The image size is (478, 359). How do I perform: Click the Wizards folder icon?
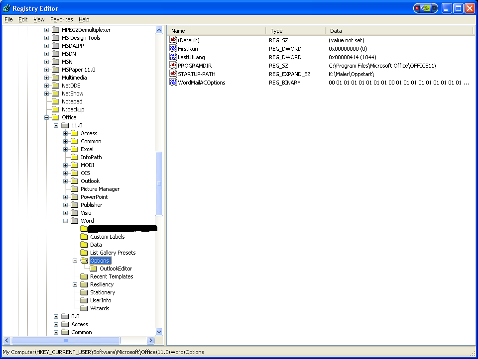coord(84,308)
